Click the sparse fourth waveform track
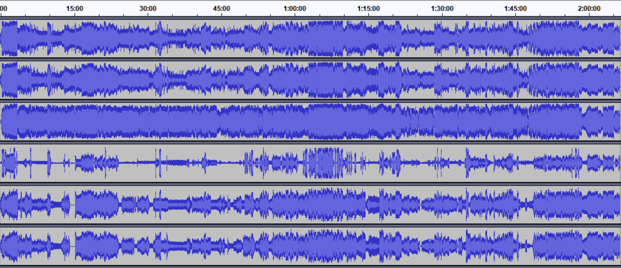 (310, 163)
